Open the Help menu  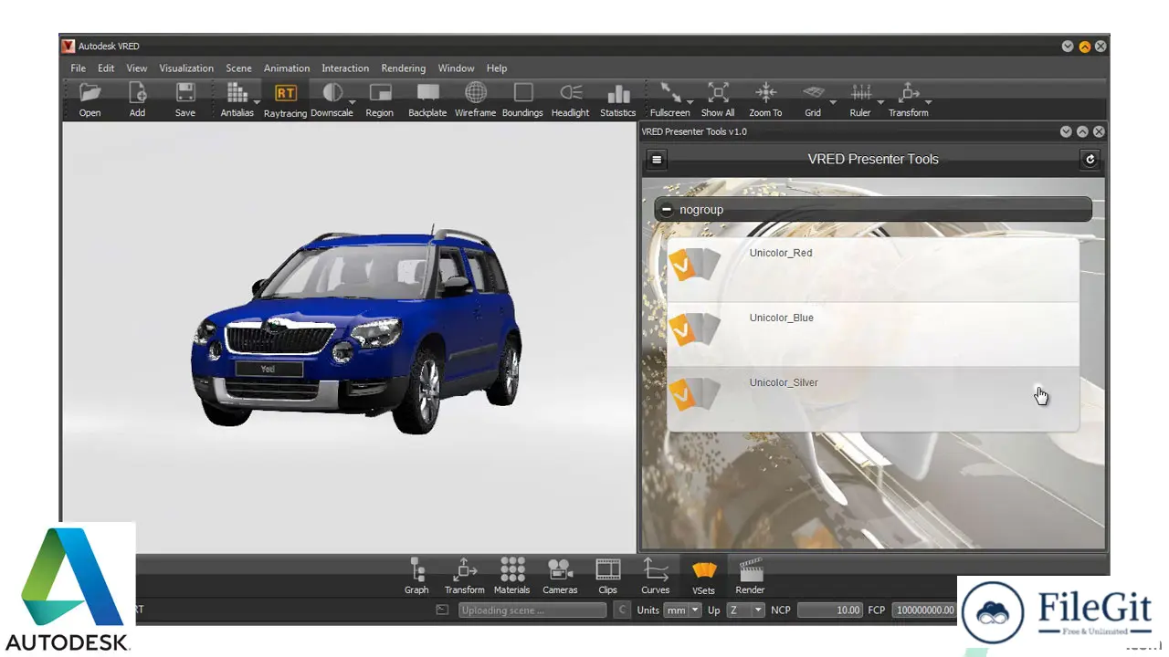[x=497, y=68]
